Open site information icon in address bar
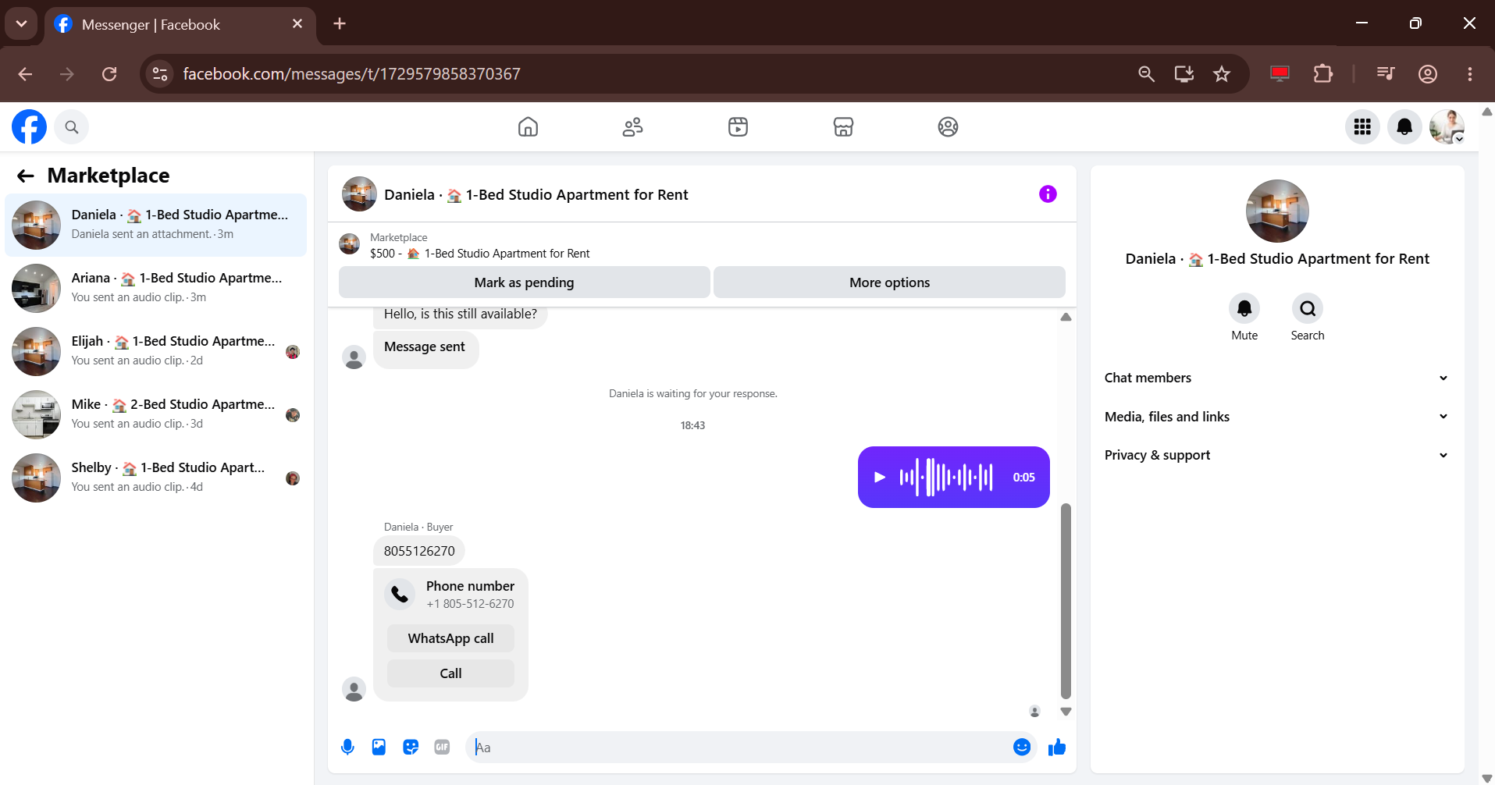This screenshot has height=785, width=1495. tap(160, 74)
